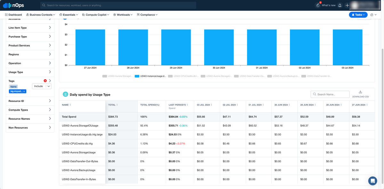The image size is (384, 189).
Task: Click the help circle icon near Tasks
Action: pyautogui.click(x=372, y=15)
